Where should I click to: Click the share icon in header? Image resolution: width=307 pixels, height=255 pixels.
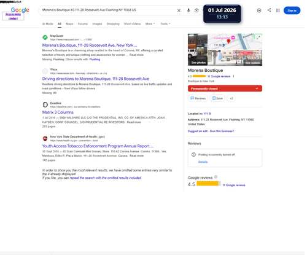click(x=269, y=10)
